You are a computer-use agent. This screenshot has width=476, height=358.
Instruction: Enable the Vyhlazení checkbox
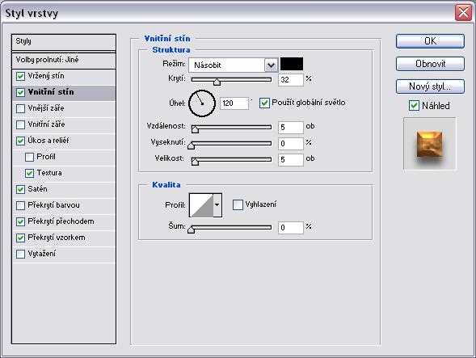pos(238,204)
